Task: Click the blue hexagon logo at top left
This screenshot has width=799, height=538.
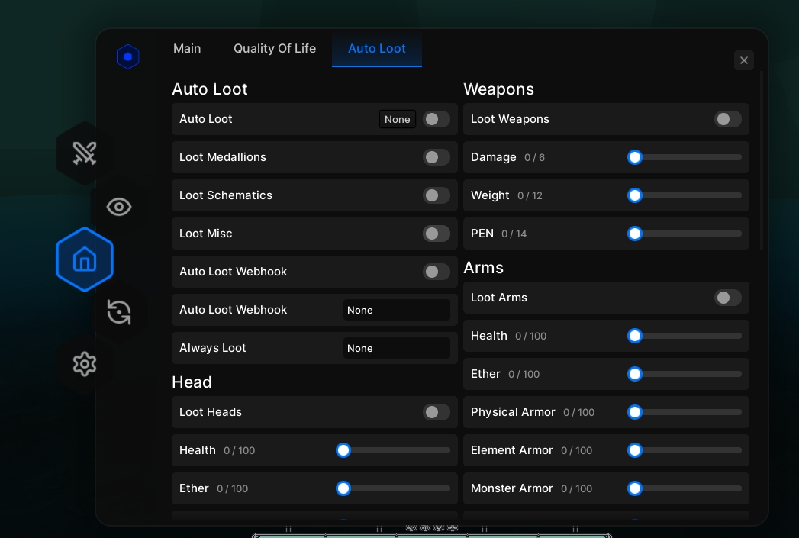Action: 127,56
